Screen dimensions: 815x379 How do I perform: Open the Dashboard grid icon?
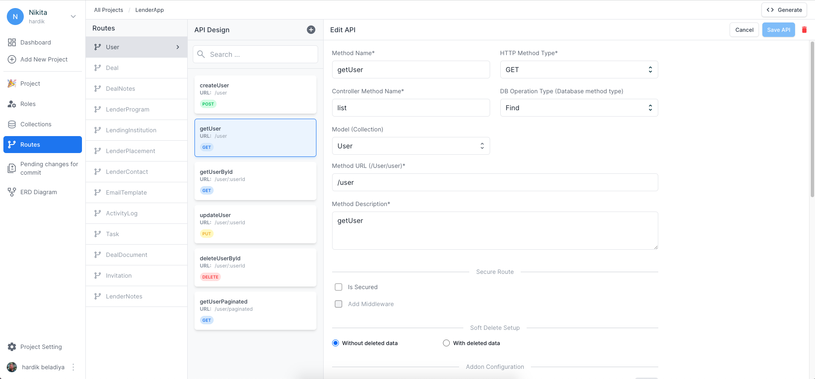point(12,42)
